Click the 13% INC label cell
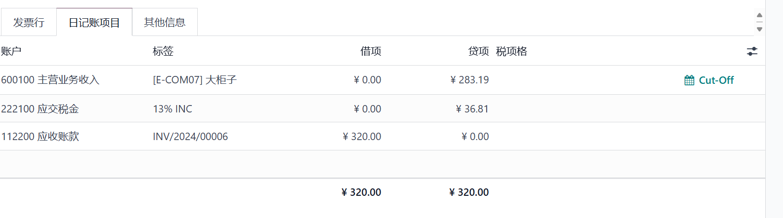The height and width of the screenshot is (218, 783). 173,109
